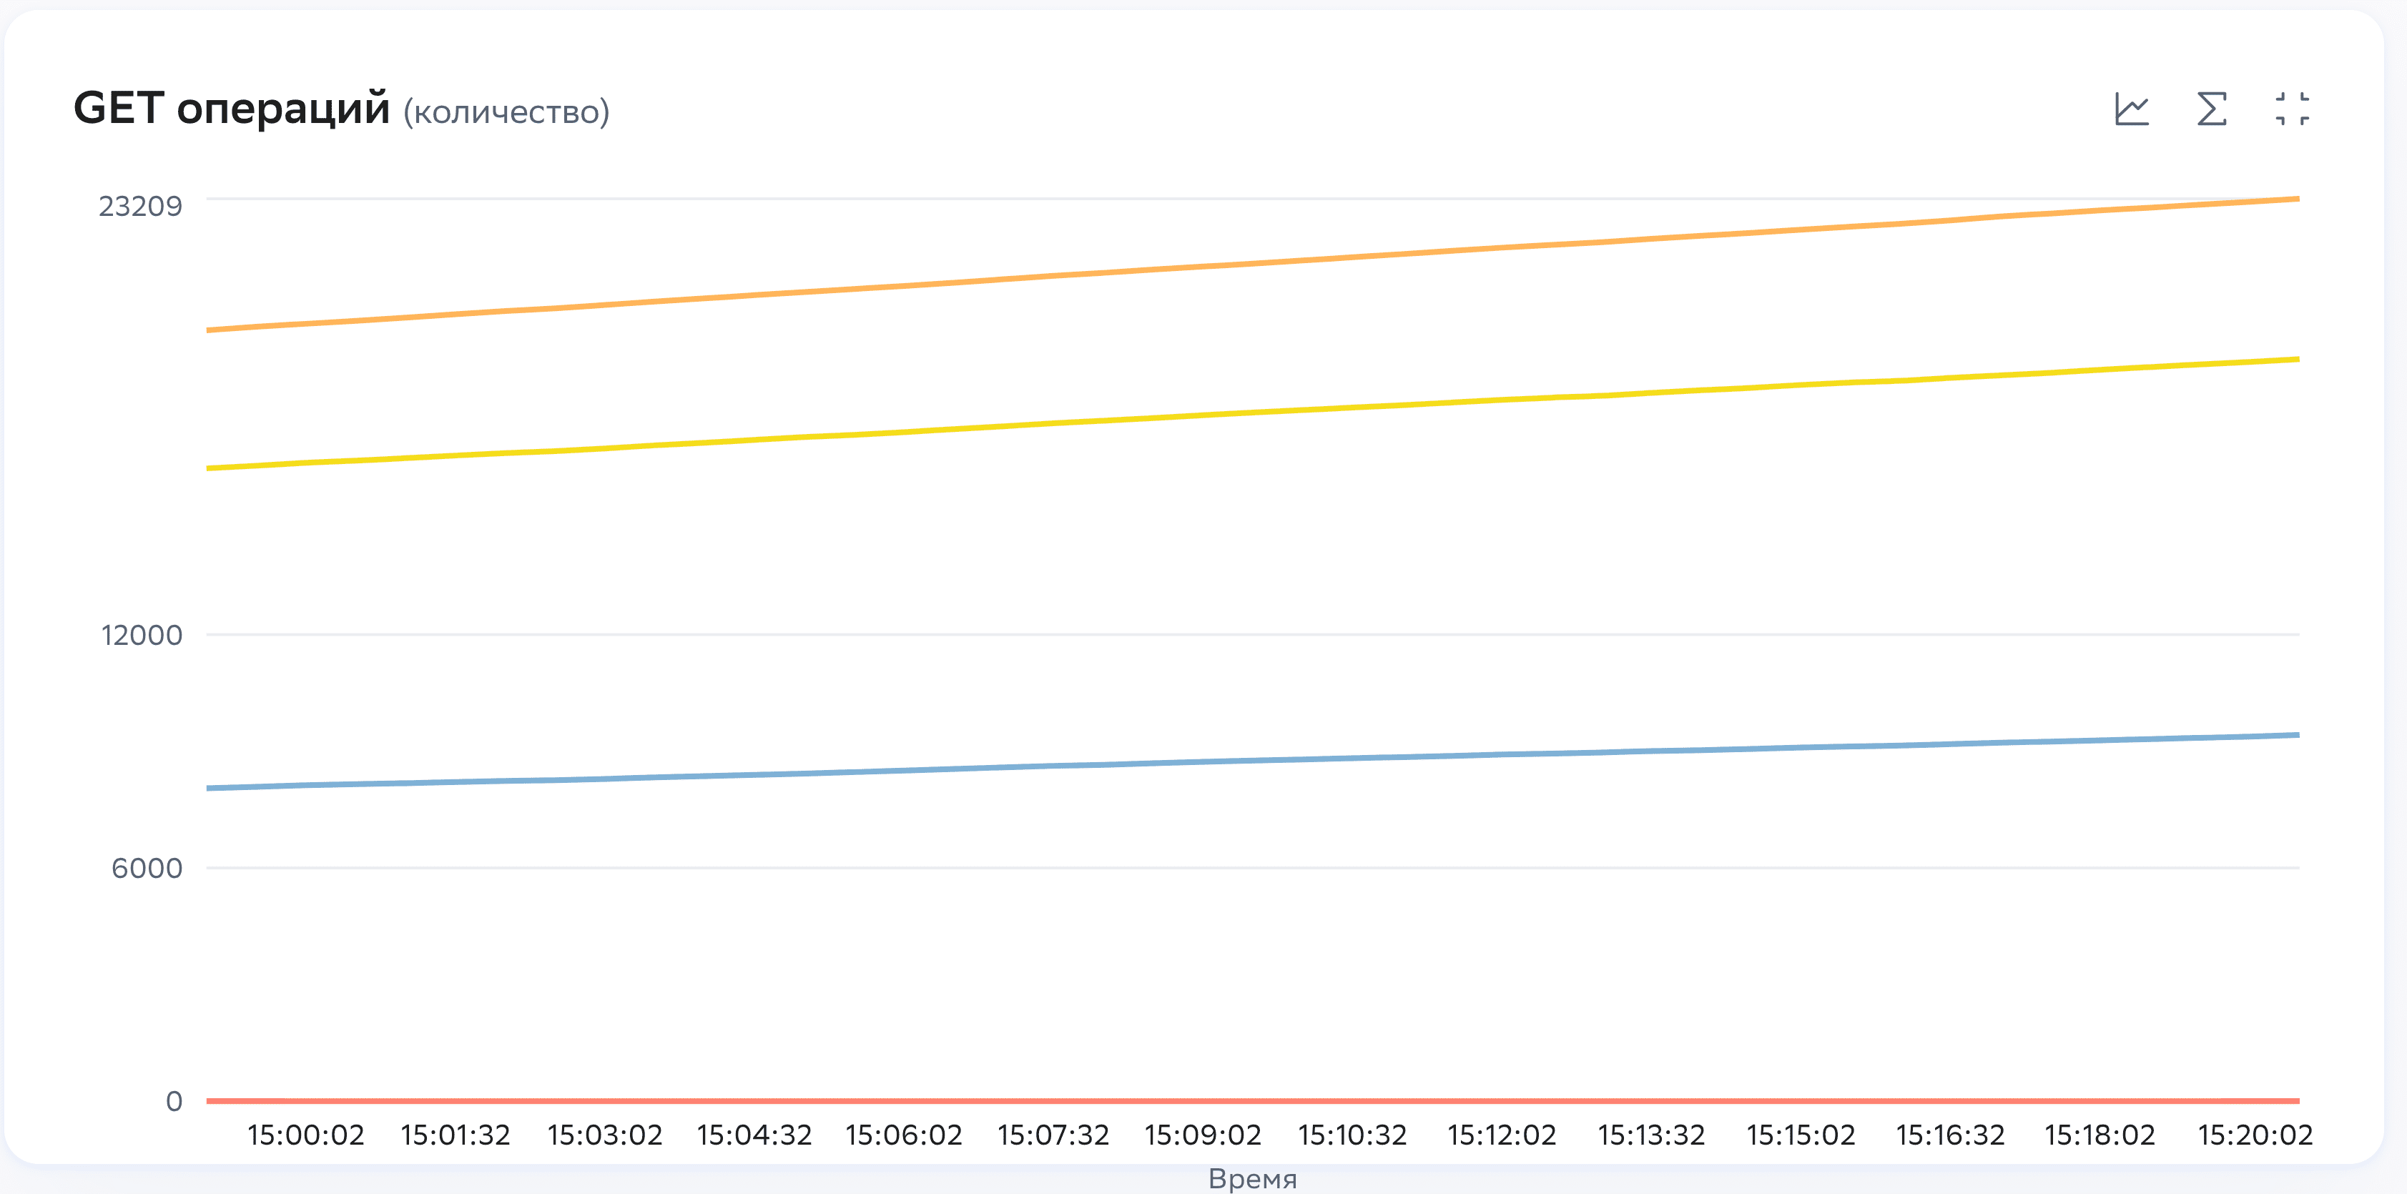Viewport: 2407px width, 1194px height.
Task: Click the 12000 y-axis label
Action: click(x=142, y=636)
